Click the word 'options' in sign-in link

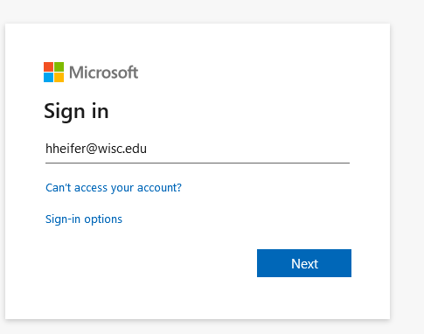pos(103,219)
